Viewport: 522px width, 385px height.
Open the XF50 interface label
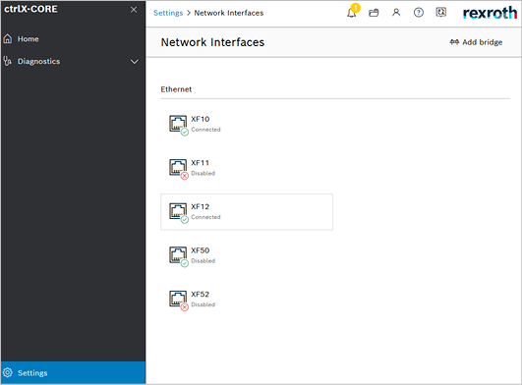click(x=201, y=250)
